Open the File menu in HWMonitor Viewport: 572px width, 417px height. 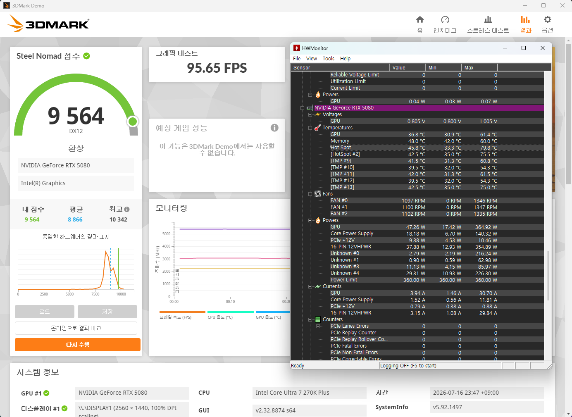[297, 59]
